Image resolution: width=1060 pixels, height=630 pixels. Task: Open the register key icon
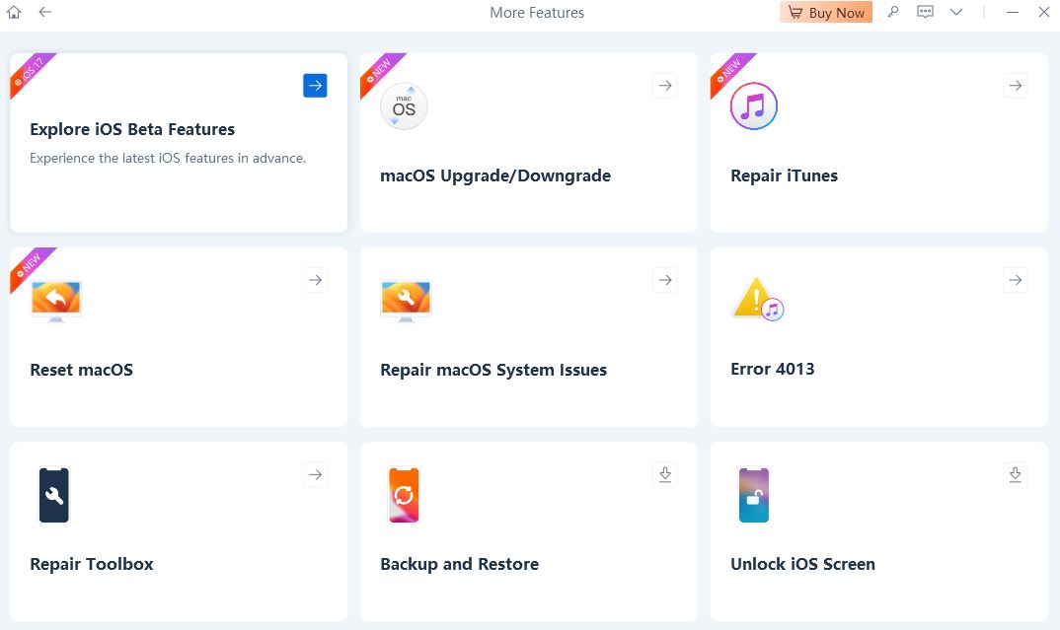click(893, 12)
